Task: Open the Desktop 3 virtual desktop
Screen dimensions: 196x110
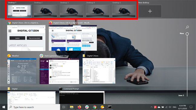Action: [72, 11]
